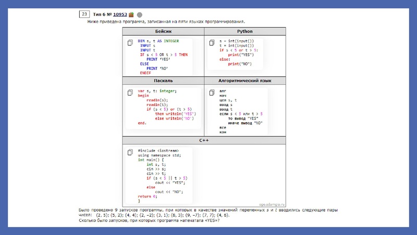Screen dimensions: 417x235
Task: Click the Python column header
Action: point(244,31)
